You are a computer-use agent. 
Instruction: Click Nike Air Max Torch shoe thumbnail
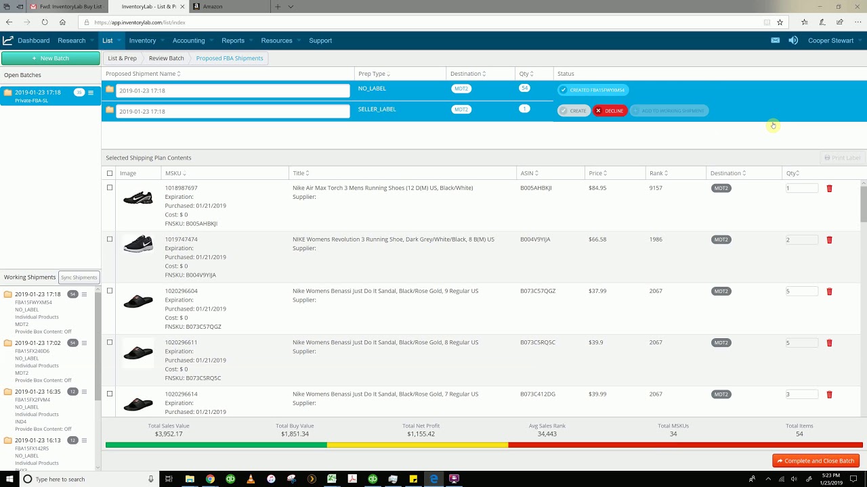(138, 198)
